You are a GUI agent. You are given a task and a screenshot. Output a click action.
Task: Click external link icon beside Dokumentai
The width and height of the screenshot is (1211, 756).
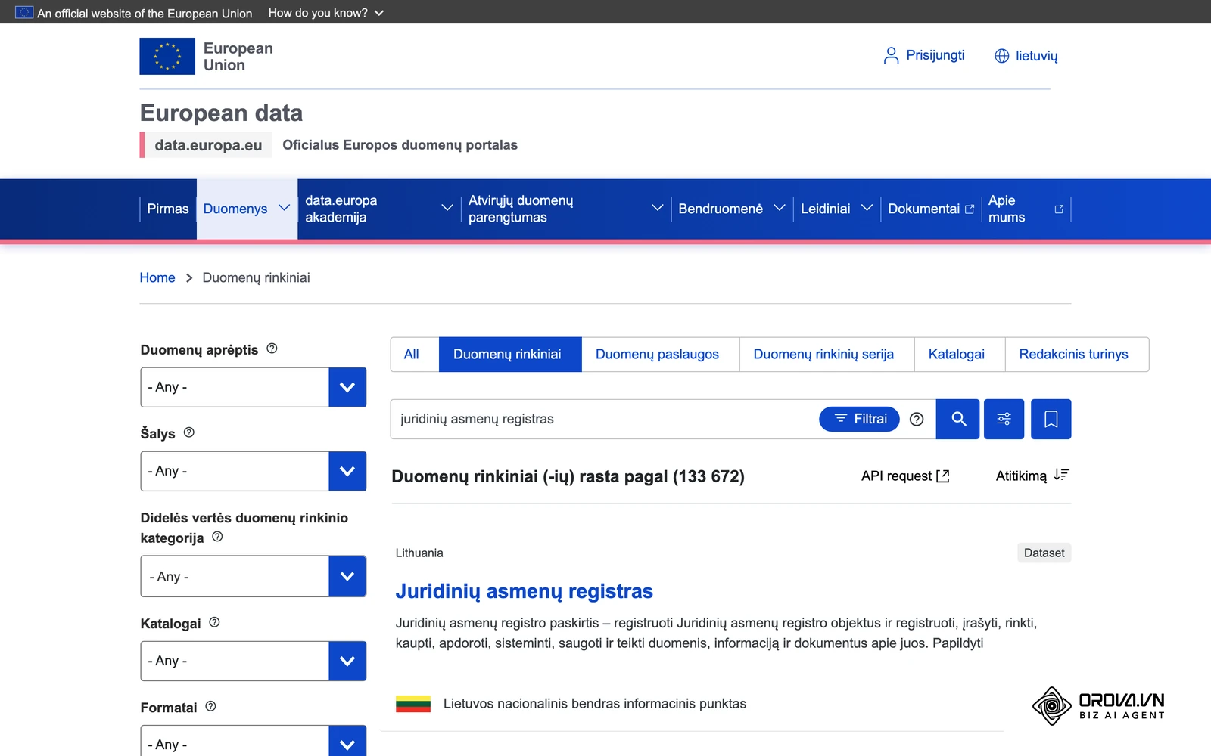click(970, 209)
